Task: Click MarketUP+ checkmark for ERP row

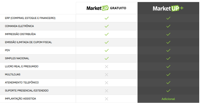Action: (168, 18)
